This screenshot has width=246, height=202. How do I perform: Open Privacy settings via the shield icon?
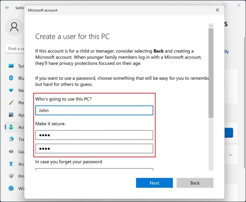[11, 176]
